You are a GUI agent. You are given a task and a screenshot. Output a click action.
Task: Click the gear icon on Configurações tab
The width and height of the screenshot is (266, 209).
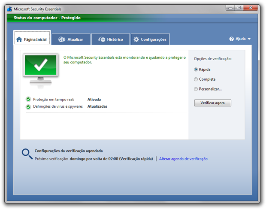point(136,39)
